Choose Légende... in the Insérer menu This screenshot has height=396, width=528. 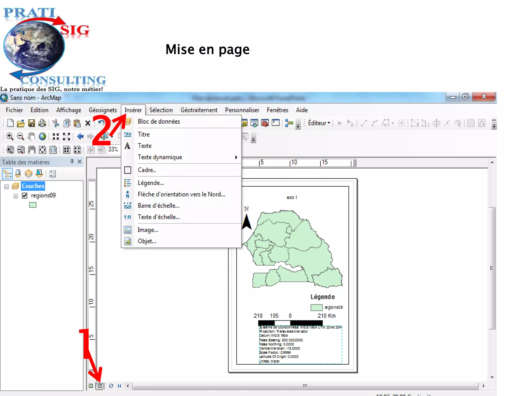coord(181,183)
